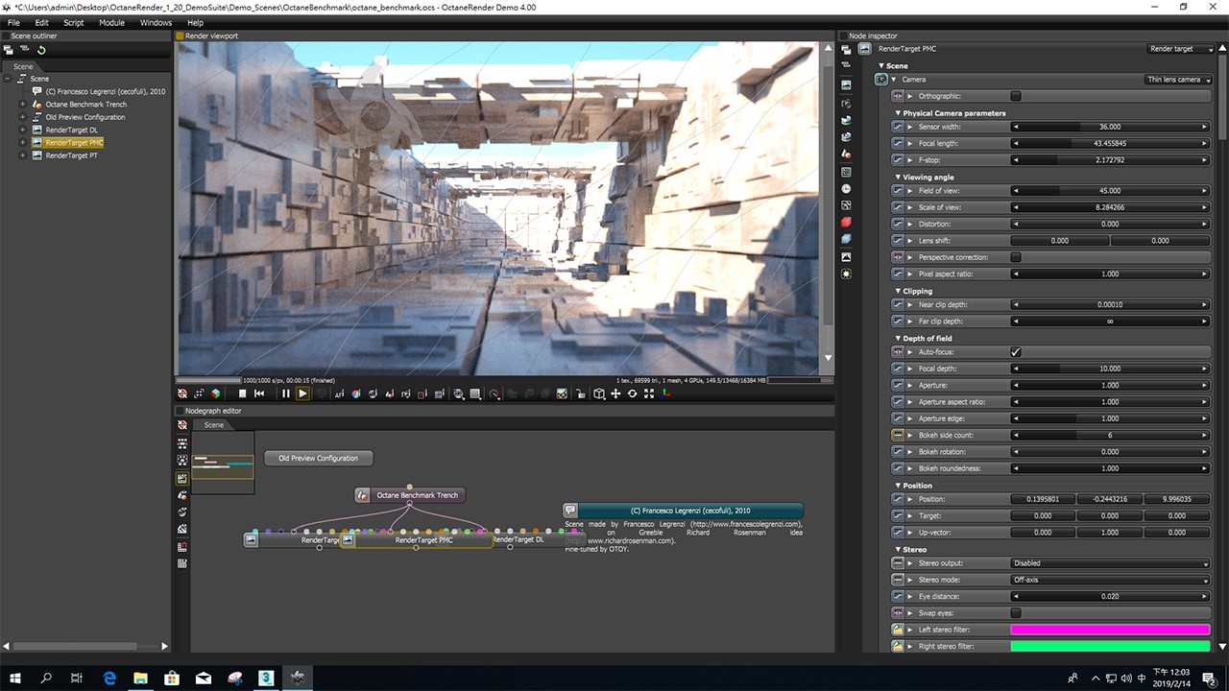Click the magenta Left stereo filter swatch
Image resolution: width=1229 pixels, height=691 pixels.
pos(1110,630)
